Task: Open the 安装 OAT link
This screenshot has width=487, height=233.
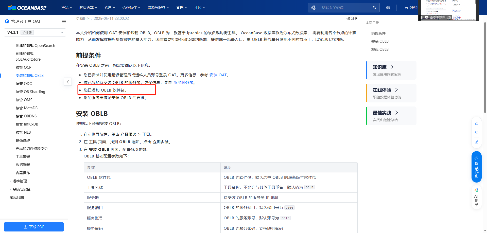Action: click(x=218, y=75)
